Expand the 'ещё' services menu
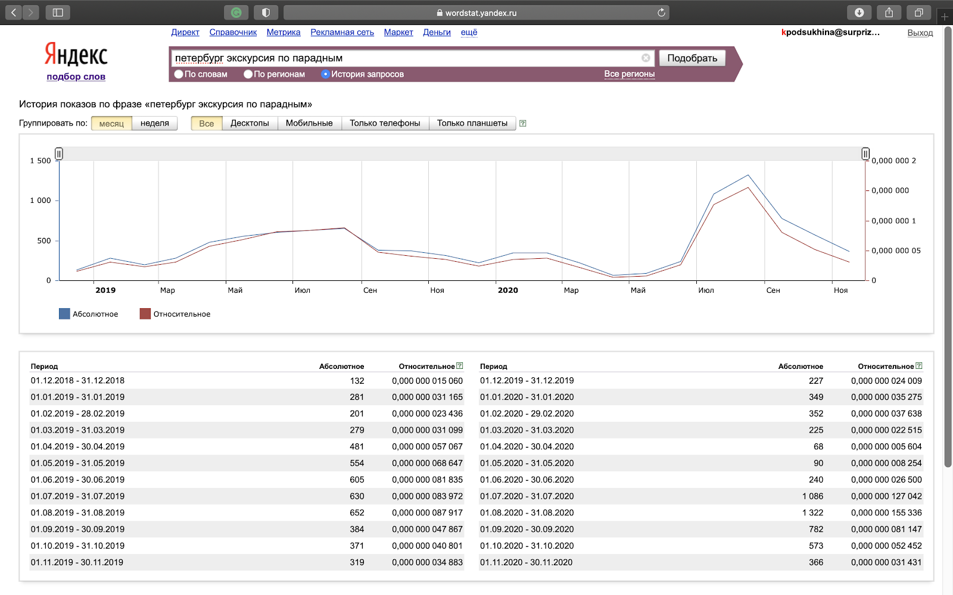This screenshot has height=595, width=953. (469, 32)
